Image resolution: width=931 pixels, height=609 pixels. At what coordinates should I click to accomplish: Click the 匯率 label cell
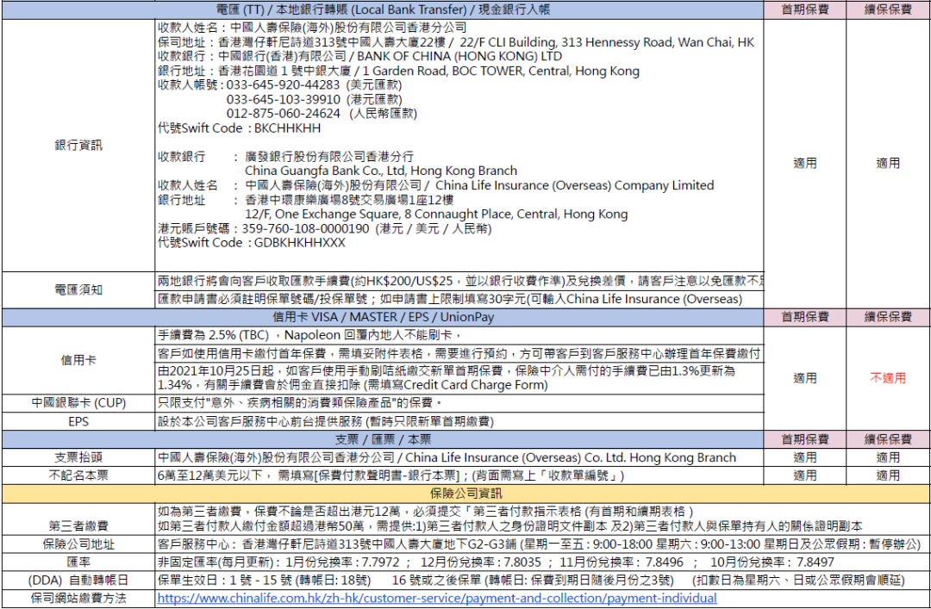pyautogui.click(x=78, y=562)
